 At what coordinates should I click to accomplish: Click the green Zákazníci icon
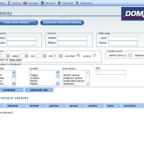77,3
